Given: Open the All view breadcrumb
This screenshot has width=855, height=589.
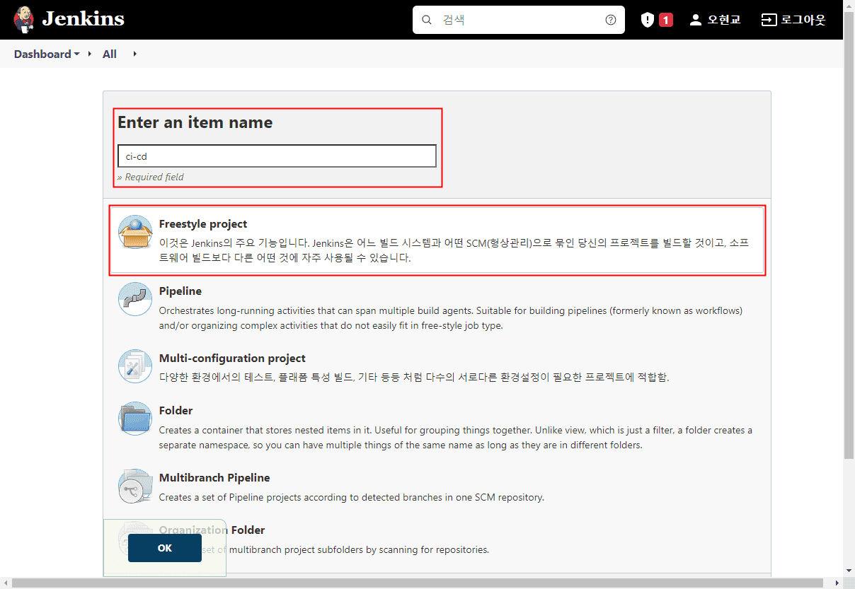Looking at the screenshot, I should click(x=110, y=54).
